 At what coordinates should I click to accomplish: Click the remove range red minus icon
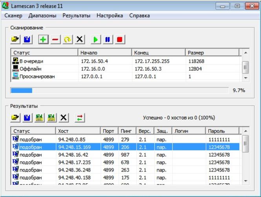(55, 39)
